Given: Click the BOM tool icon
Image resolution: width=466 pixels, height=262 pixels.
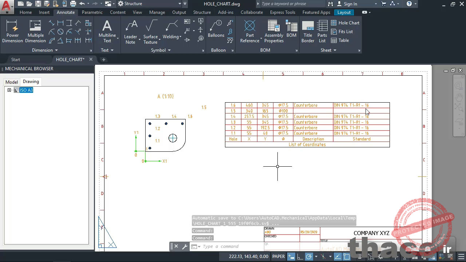Looking at the screenshot, I should point(291,29).
